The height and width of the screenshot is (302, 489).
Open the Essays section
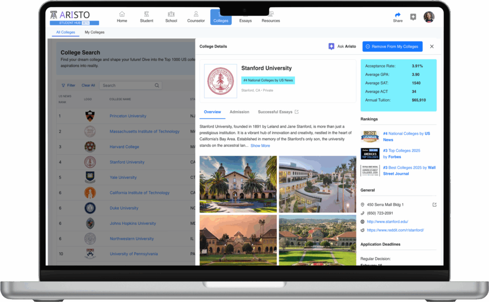[245, 20]
